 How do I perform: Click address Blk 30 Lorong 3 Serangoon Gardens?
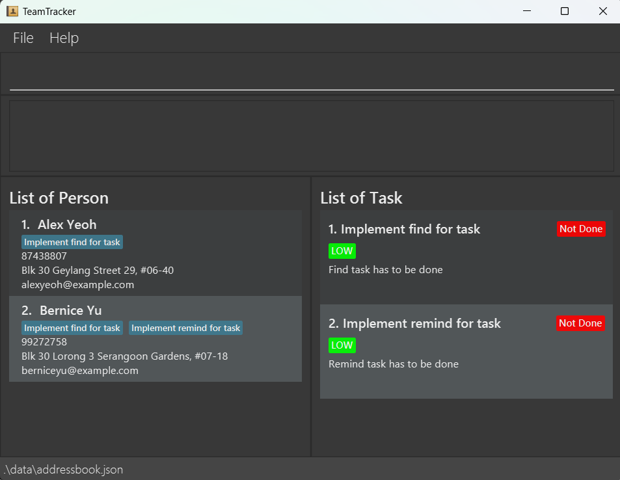click(x=124, y=356)
